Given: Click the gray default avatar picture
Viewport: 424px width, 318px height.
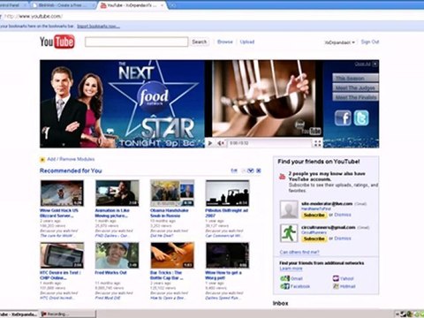Looking at the screenshot, I should click(289, 209).
